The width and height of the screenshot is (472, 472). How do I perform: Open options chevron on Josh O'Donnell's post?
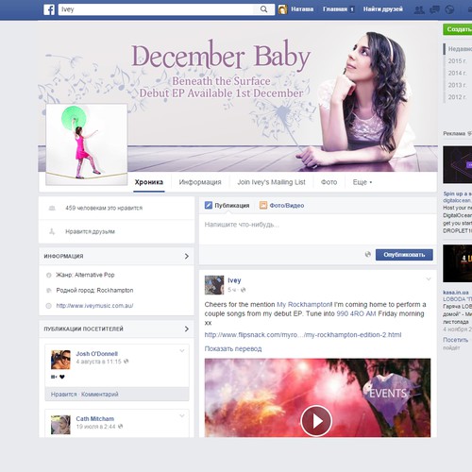click(x=182, y=351)
